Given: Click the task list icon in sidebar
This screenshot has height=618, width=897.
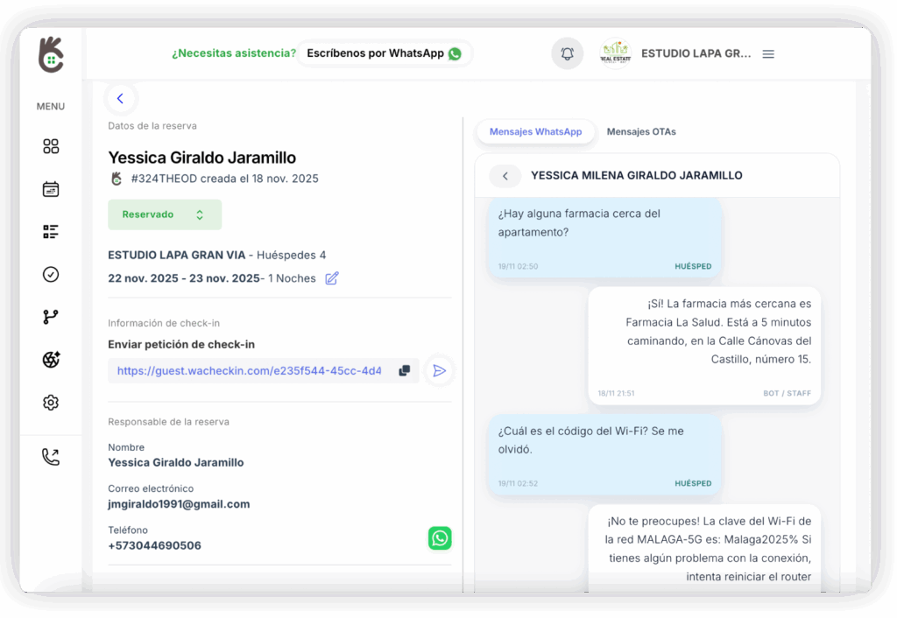Looking at the screenshot, I should (x=51, y=232).
